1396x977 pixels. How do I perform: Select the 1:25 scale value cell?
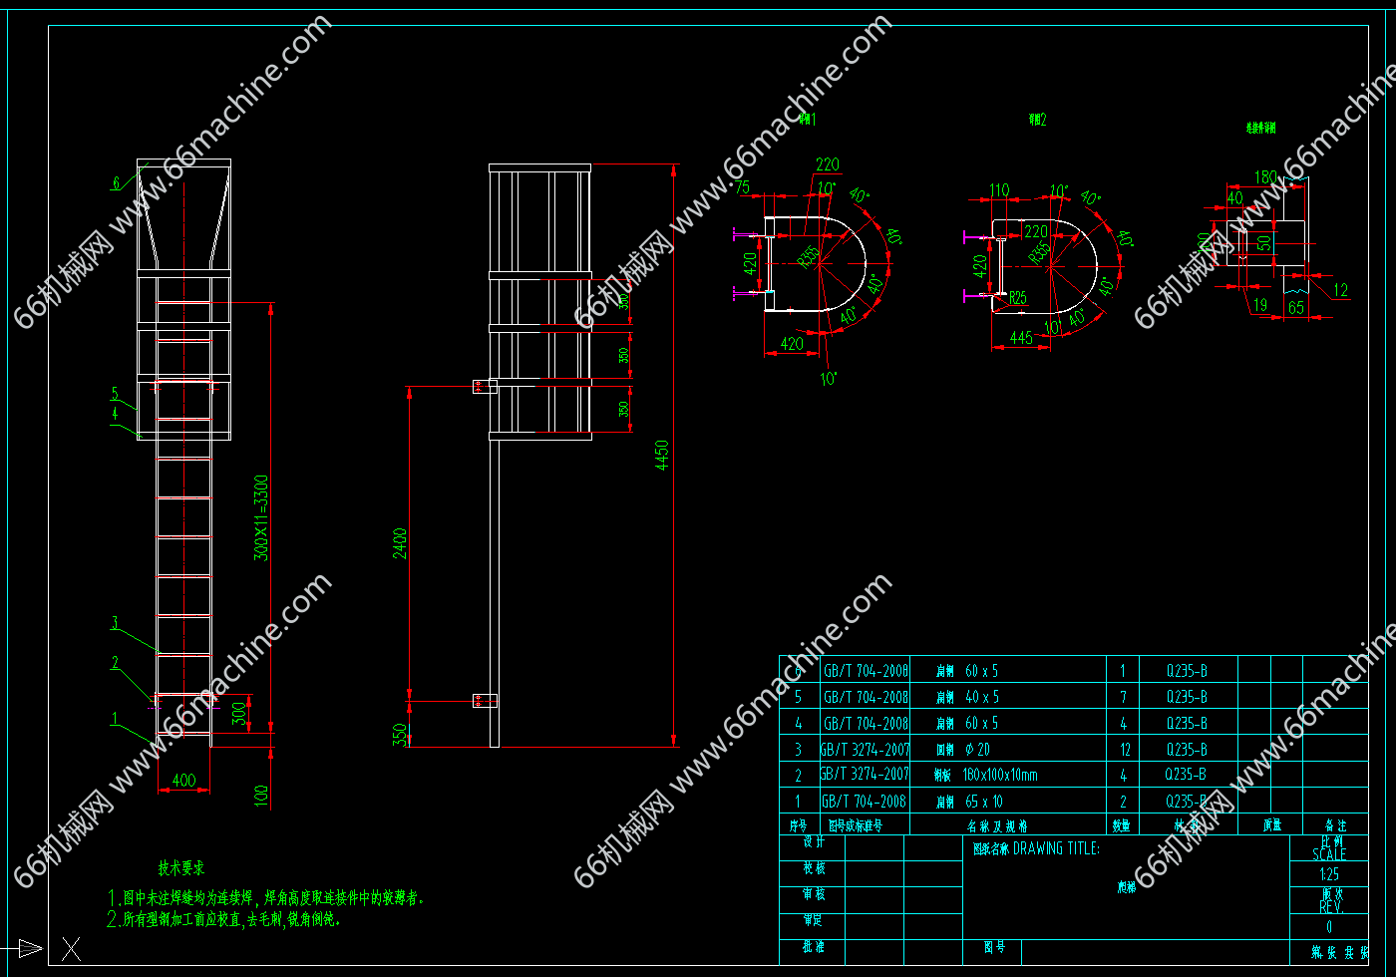coord(1328,874)
